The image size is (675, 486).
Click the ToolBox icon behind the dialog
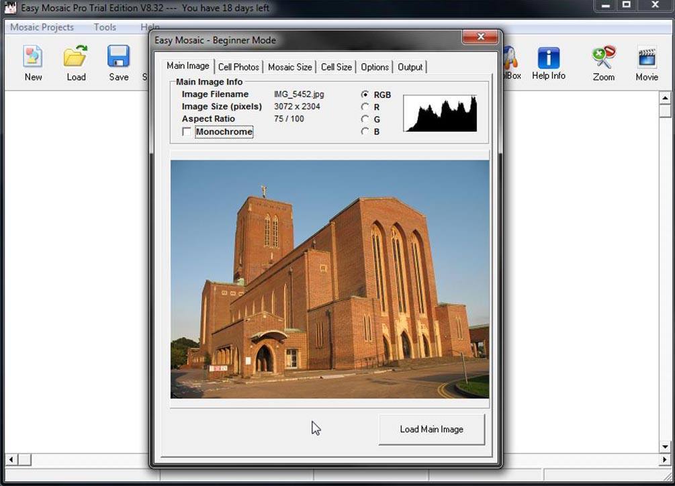pyautogui.click(x=510, y=58)
